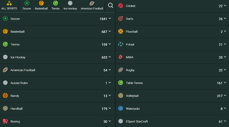The width and height of the screenshot is (229, 127).
Task: Click the Boxing gloves icon
Action: point(5,121)
